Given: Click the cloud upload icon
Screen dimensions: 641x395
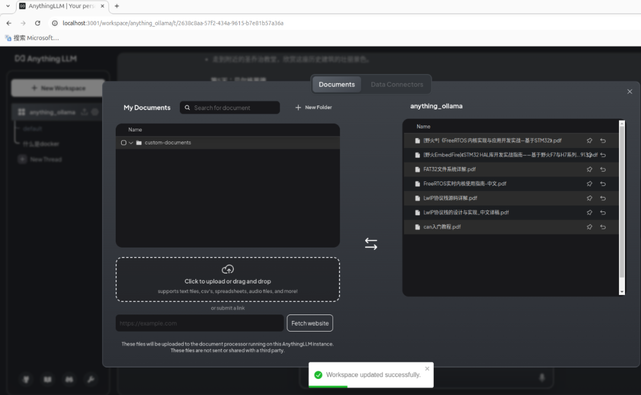Looking at the screenshot, I should 227,269.
